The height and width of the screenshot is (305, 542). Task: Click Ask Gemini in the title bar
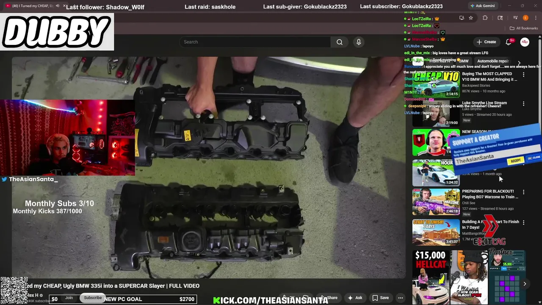(482, 6)
